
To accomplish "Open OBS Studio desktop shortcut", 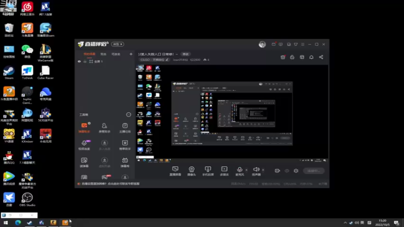I will click(27, 200).
